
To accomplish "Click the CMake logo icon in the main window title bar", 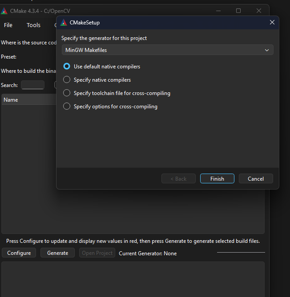I will pyautogui.click(x=4, y=11).
